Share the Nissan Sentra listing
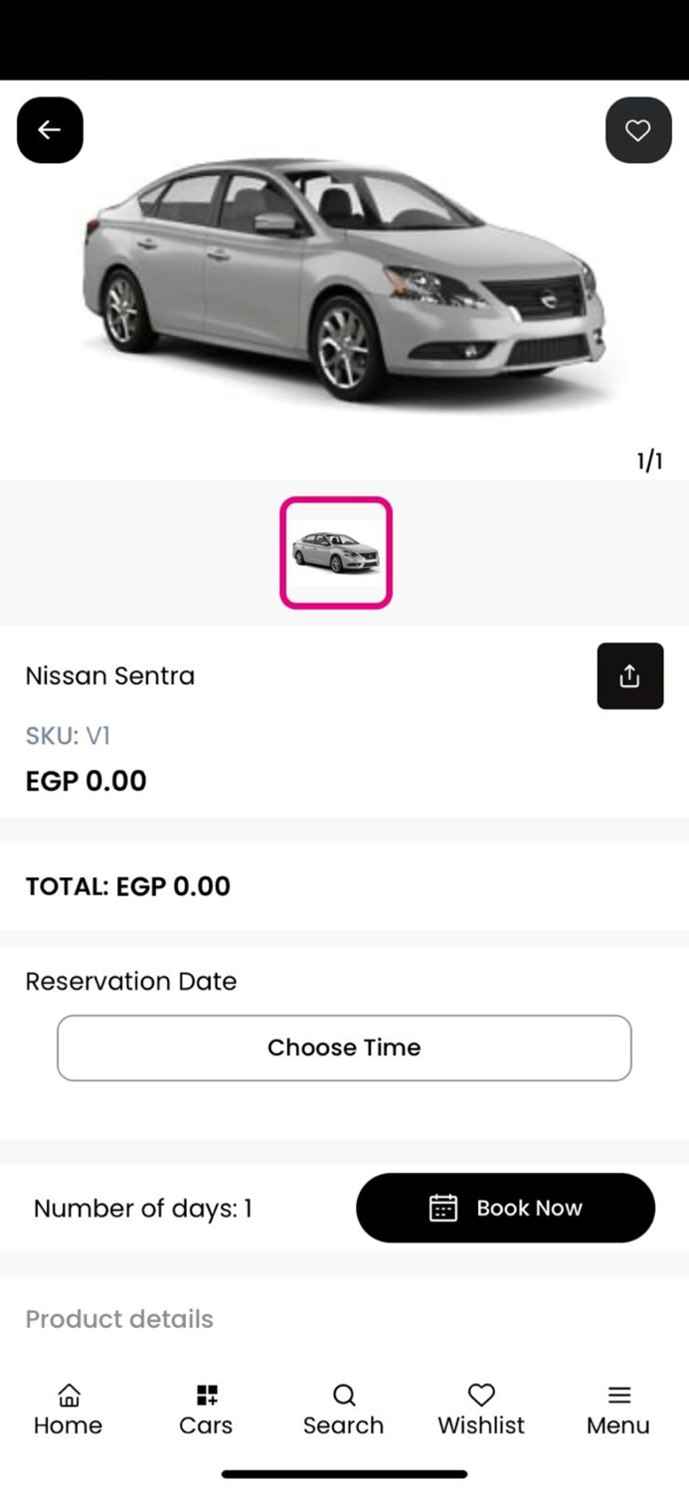 click(629, 675)
